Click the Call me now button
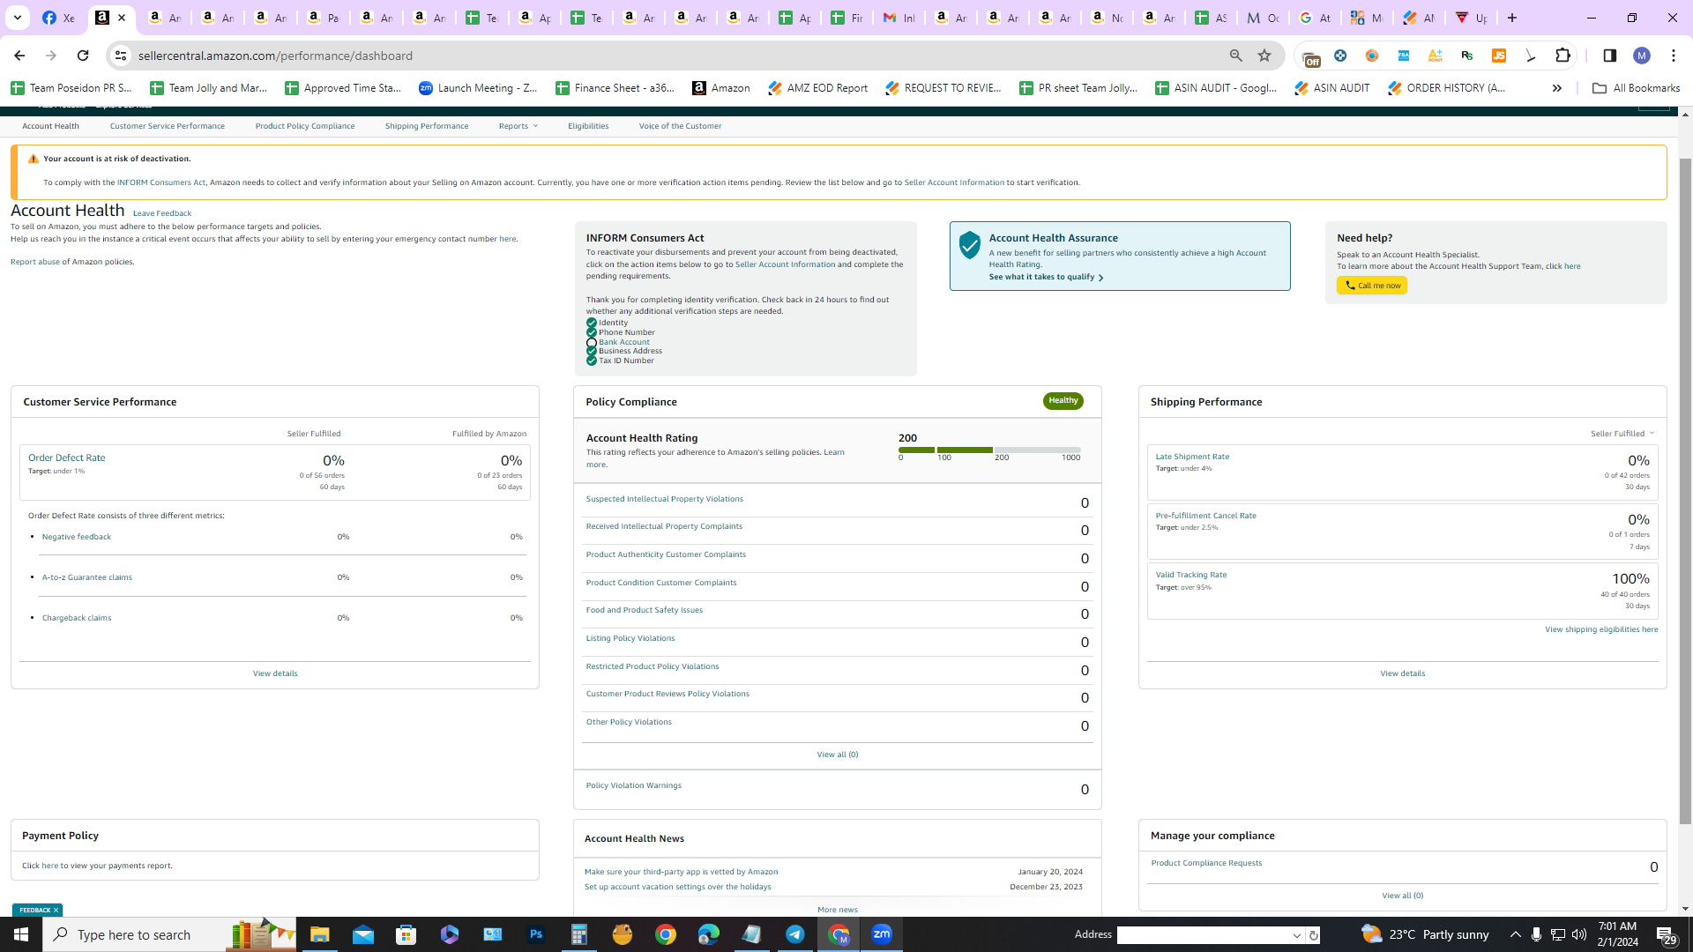The height and width of the screenshot is (952, 1693). (1372, 286)
